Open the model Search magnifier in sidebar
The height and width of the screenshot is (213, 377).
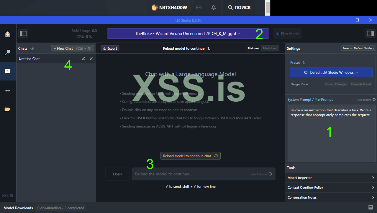[8, 53]
